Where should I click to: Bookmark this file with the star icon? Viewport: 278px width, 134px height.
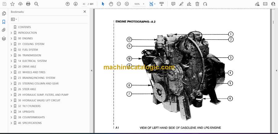click(12, 4)
